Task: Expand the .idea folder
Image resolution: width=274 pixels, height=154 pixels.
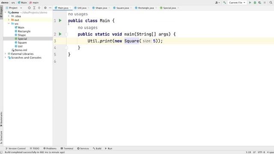Action: [9, 16]
